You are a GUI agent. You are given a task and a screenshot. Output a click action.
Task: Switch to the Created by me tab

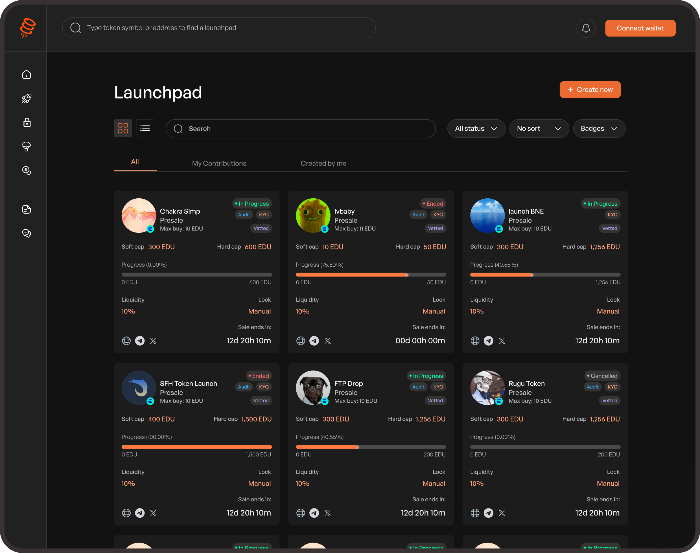[x=323, y=163]
